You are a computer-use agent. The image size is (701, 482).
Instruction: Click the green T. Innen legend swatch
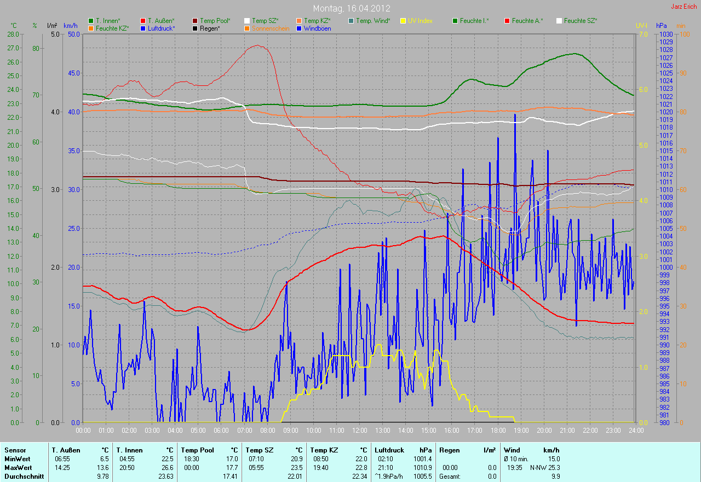point(91,21)
